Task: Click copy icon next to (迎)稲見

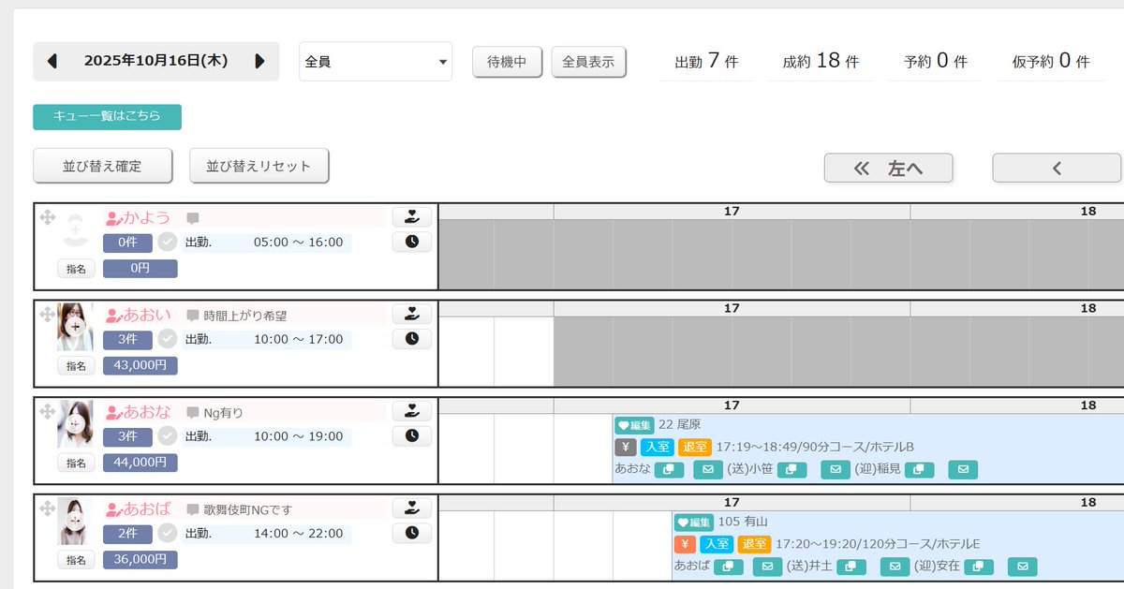Action: tap(920, 470)
